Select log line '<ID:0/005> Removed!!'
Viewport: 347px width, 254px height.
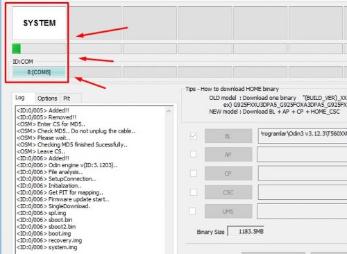pos(46,117)
